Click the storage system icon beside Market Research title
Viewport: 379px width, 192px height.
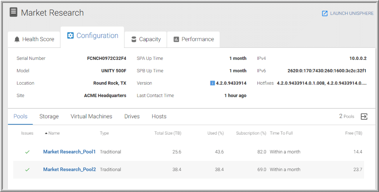14,12
